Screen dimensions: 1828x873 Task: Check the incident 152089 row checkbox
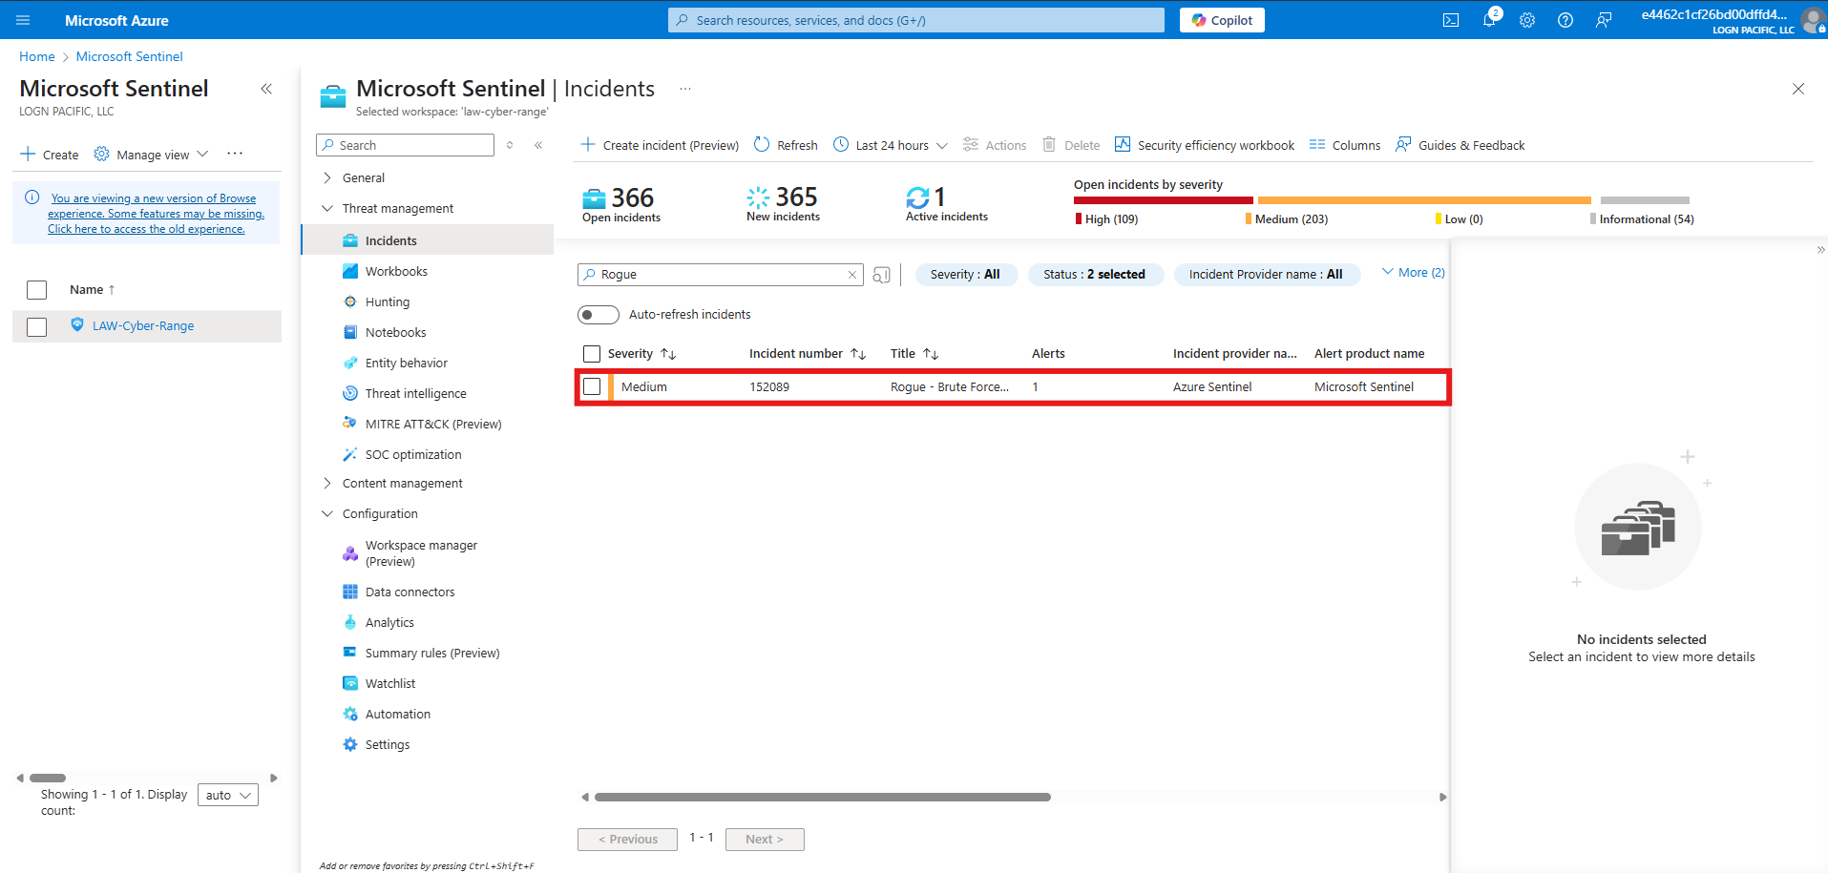pyautogui.click(x=592, y=386)
